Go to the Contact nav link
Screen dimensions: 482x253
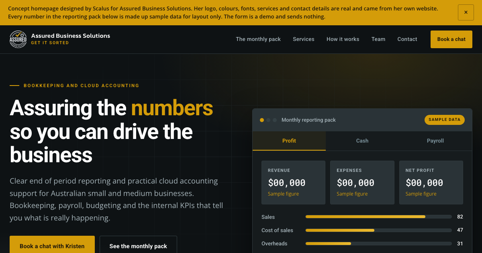407,39
